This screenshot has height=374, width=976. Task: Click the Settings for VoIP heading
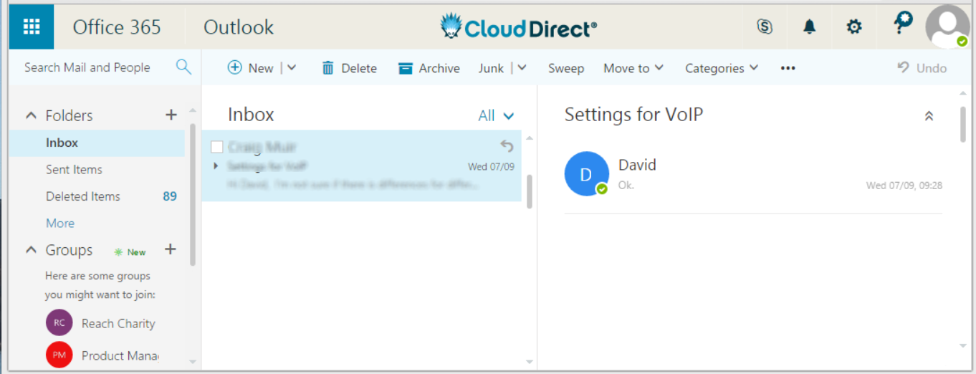tap(633, 115)
